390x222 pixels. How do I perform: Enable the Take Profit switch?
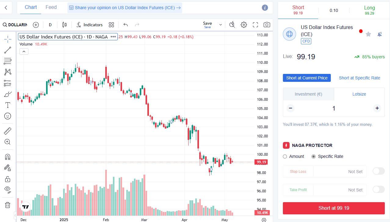(x=378, y=189)
